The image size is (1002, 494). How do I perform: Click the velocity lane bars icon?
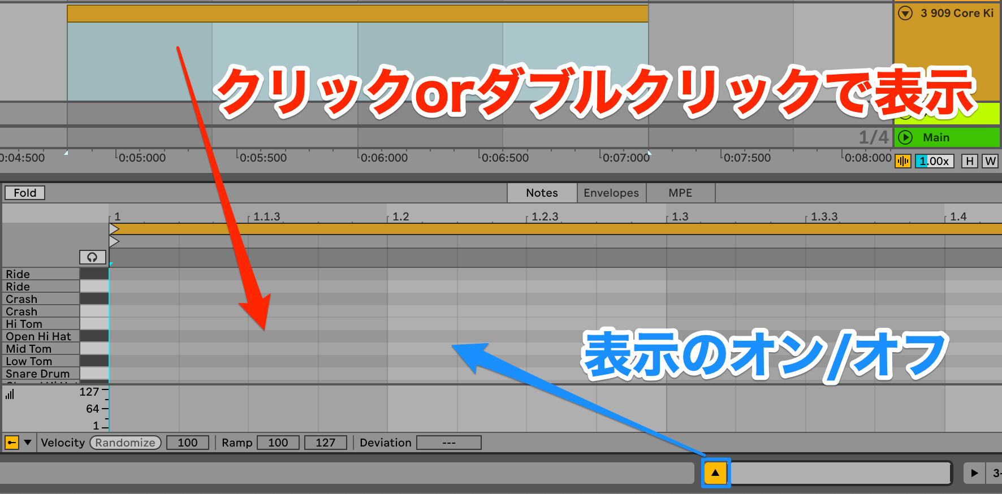click(x=10, y=394)
